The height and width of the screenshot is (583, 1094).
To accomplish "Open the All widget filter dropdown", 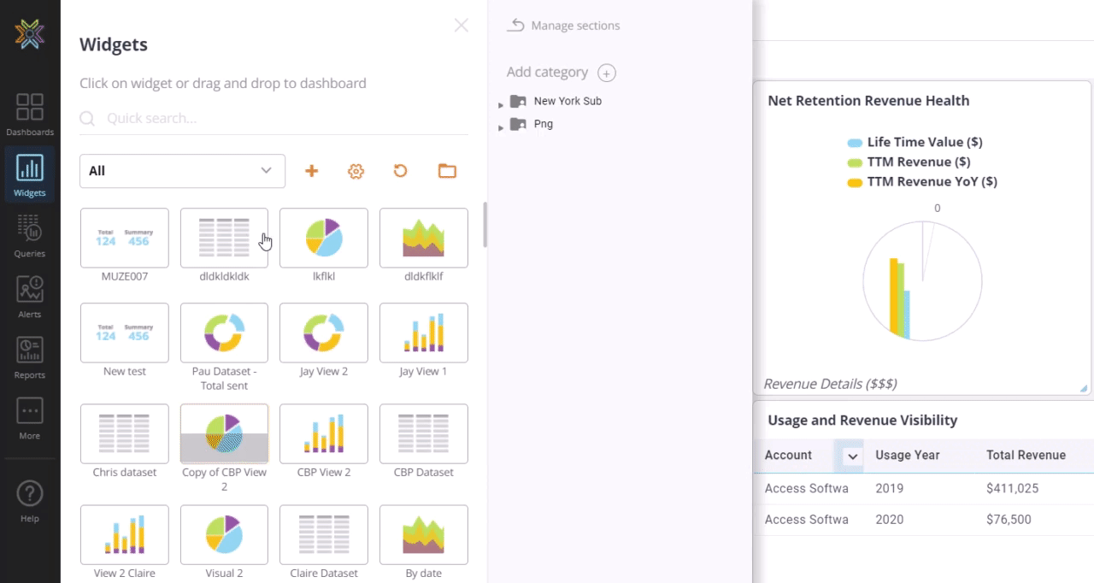I will point(182,171).
